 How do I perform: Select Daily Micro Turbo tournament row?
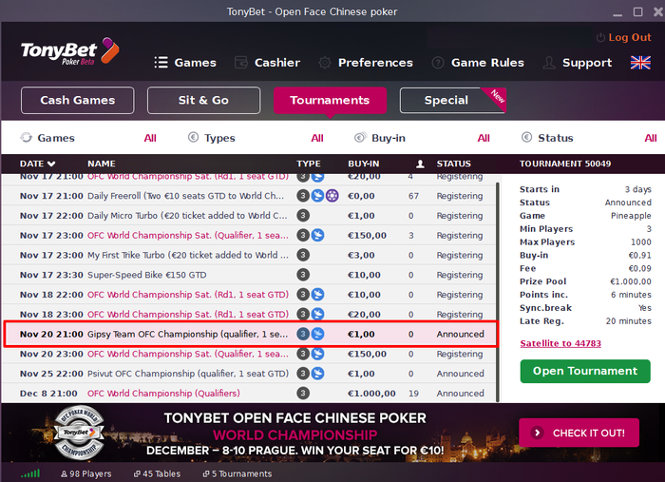(249, 216)
